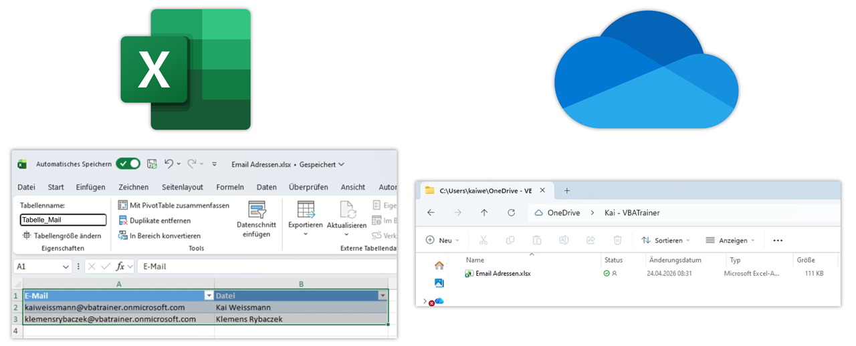Open the Datei menu tab

(x=26, y=187)
